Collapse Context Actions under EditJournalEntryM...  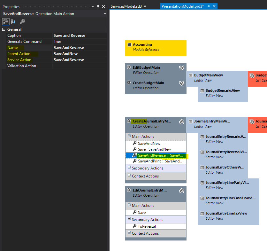pos(129,232)
